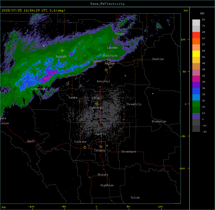Select the light blue 30-33 dBZ legend swatch
Viewport: 215px width, 210px height.
click(196, 98)
